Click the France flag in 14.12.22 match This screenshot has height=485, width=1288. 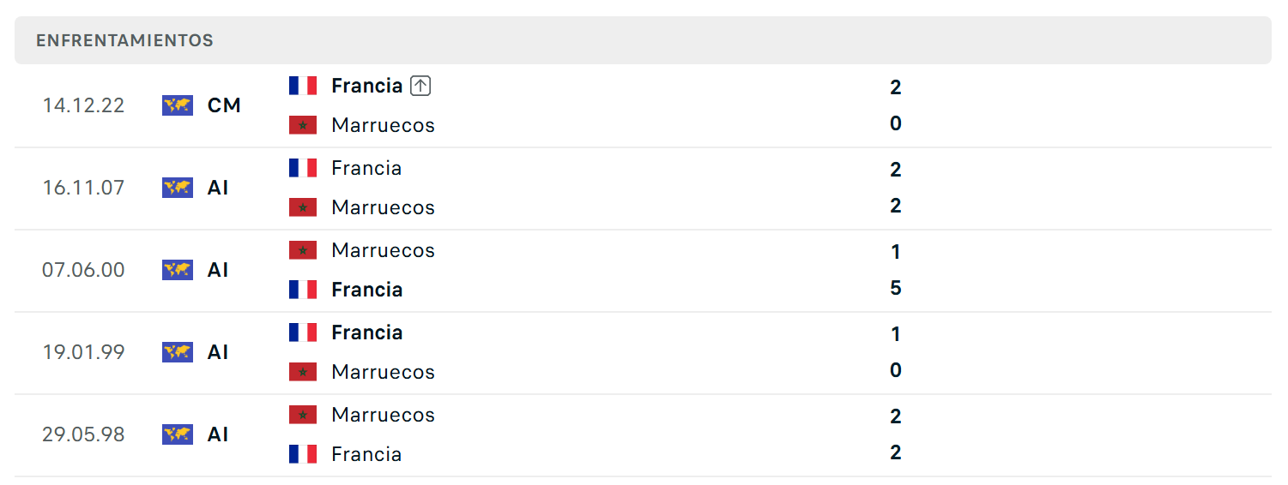303,86
